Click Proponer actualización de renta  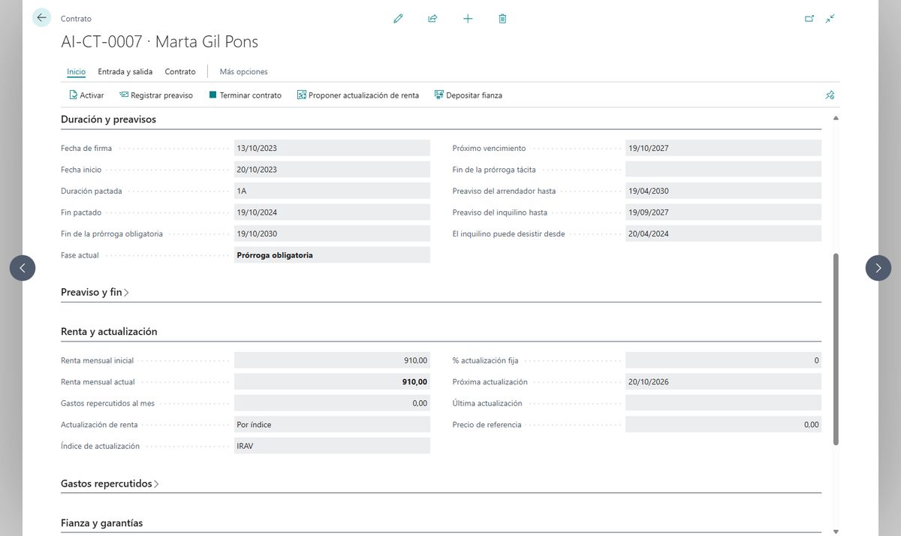click(358, 95)
